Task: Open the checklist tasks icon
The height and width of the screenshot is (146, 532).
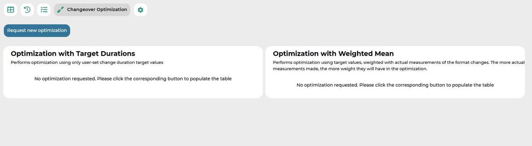Action: tap(44, 10)
